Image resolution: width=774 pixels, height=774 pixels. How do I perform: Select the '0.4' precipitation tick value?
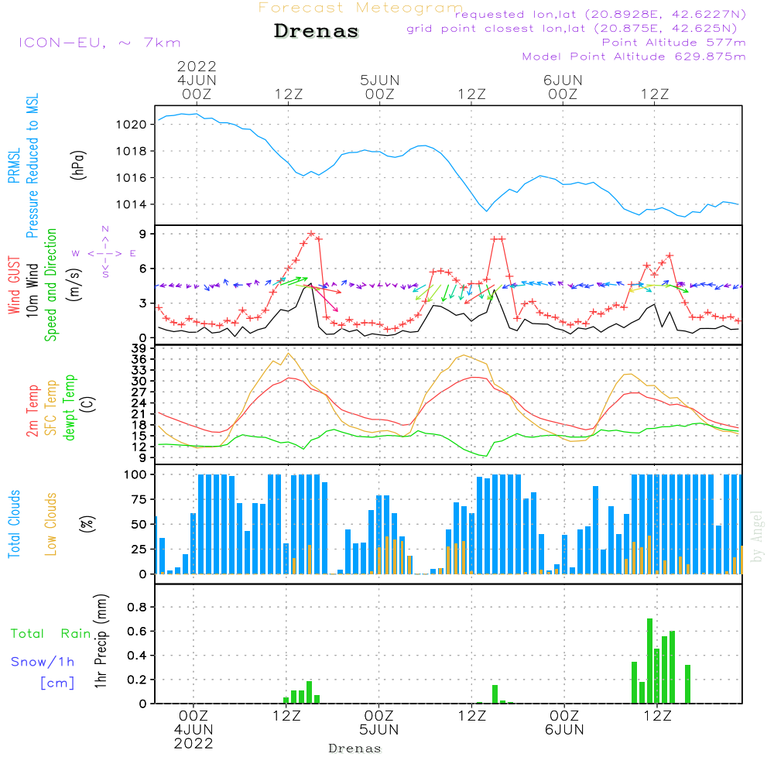pyautogui.click(x=137, y=656)
